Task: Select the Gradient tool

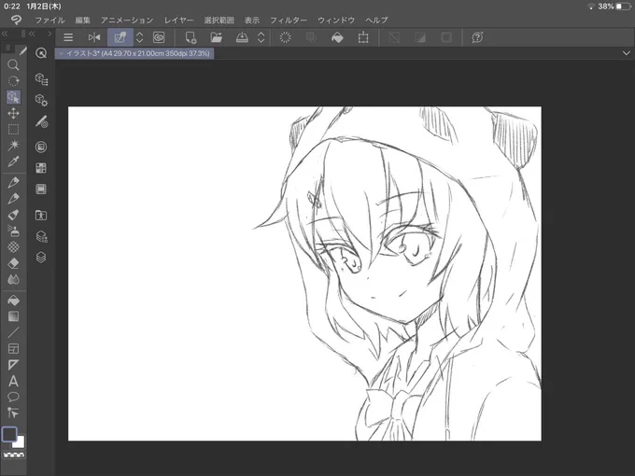Action: (13, 316)
